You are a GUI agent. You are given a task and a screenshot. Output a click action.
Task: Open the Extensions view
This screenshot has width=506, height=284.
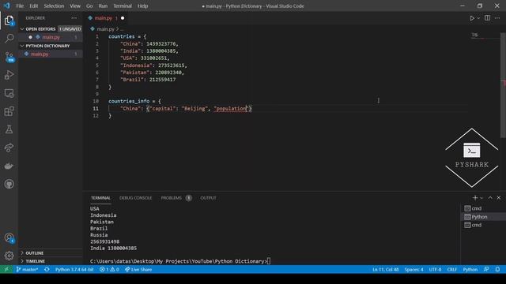(9, 111)
